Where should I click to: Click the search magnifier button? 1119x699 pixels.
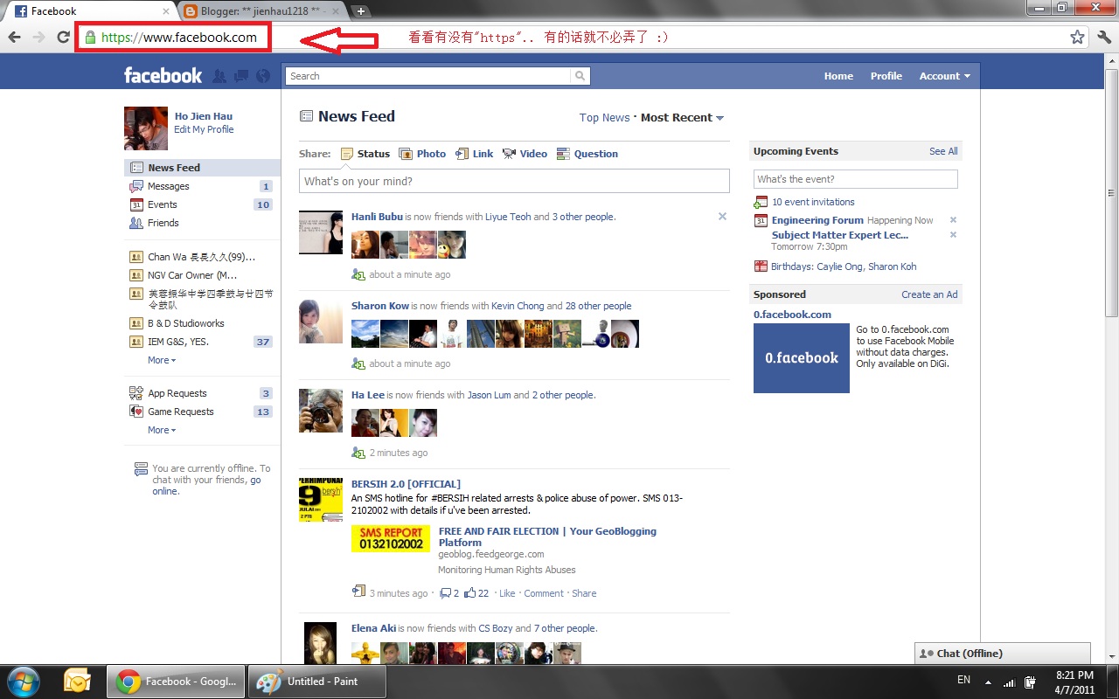click(580, 76)
